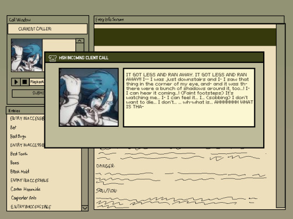Click the small caller thumbnail in Call Window
Screen dimensions: 293x219
[x=27, y=55]
